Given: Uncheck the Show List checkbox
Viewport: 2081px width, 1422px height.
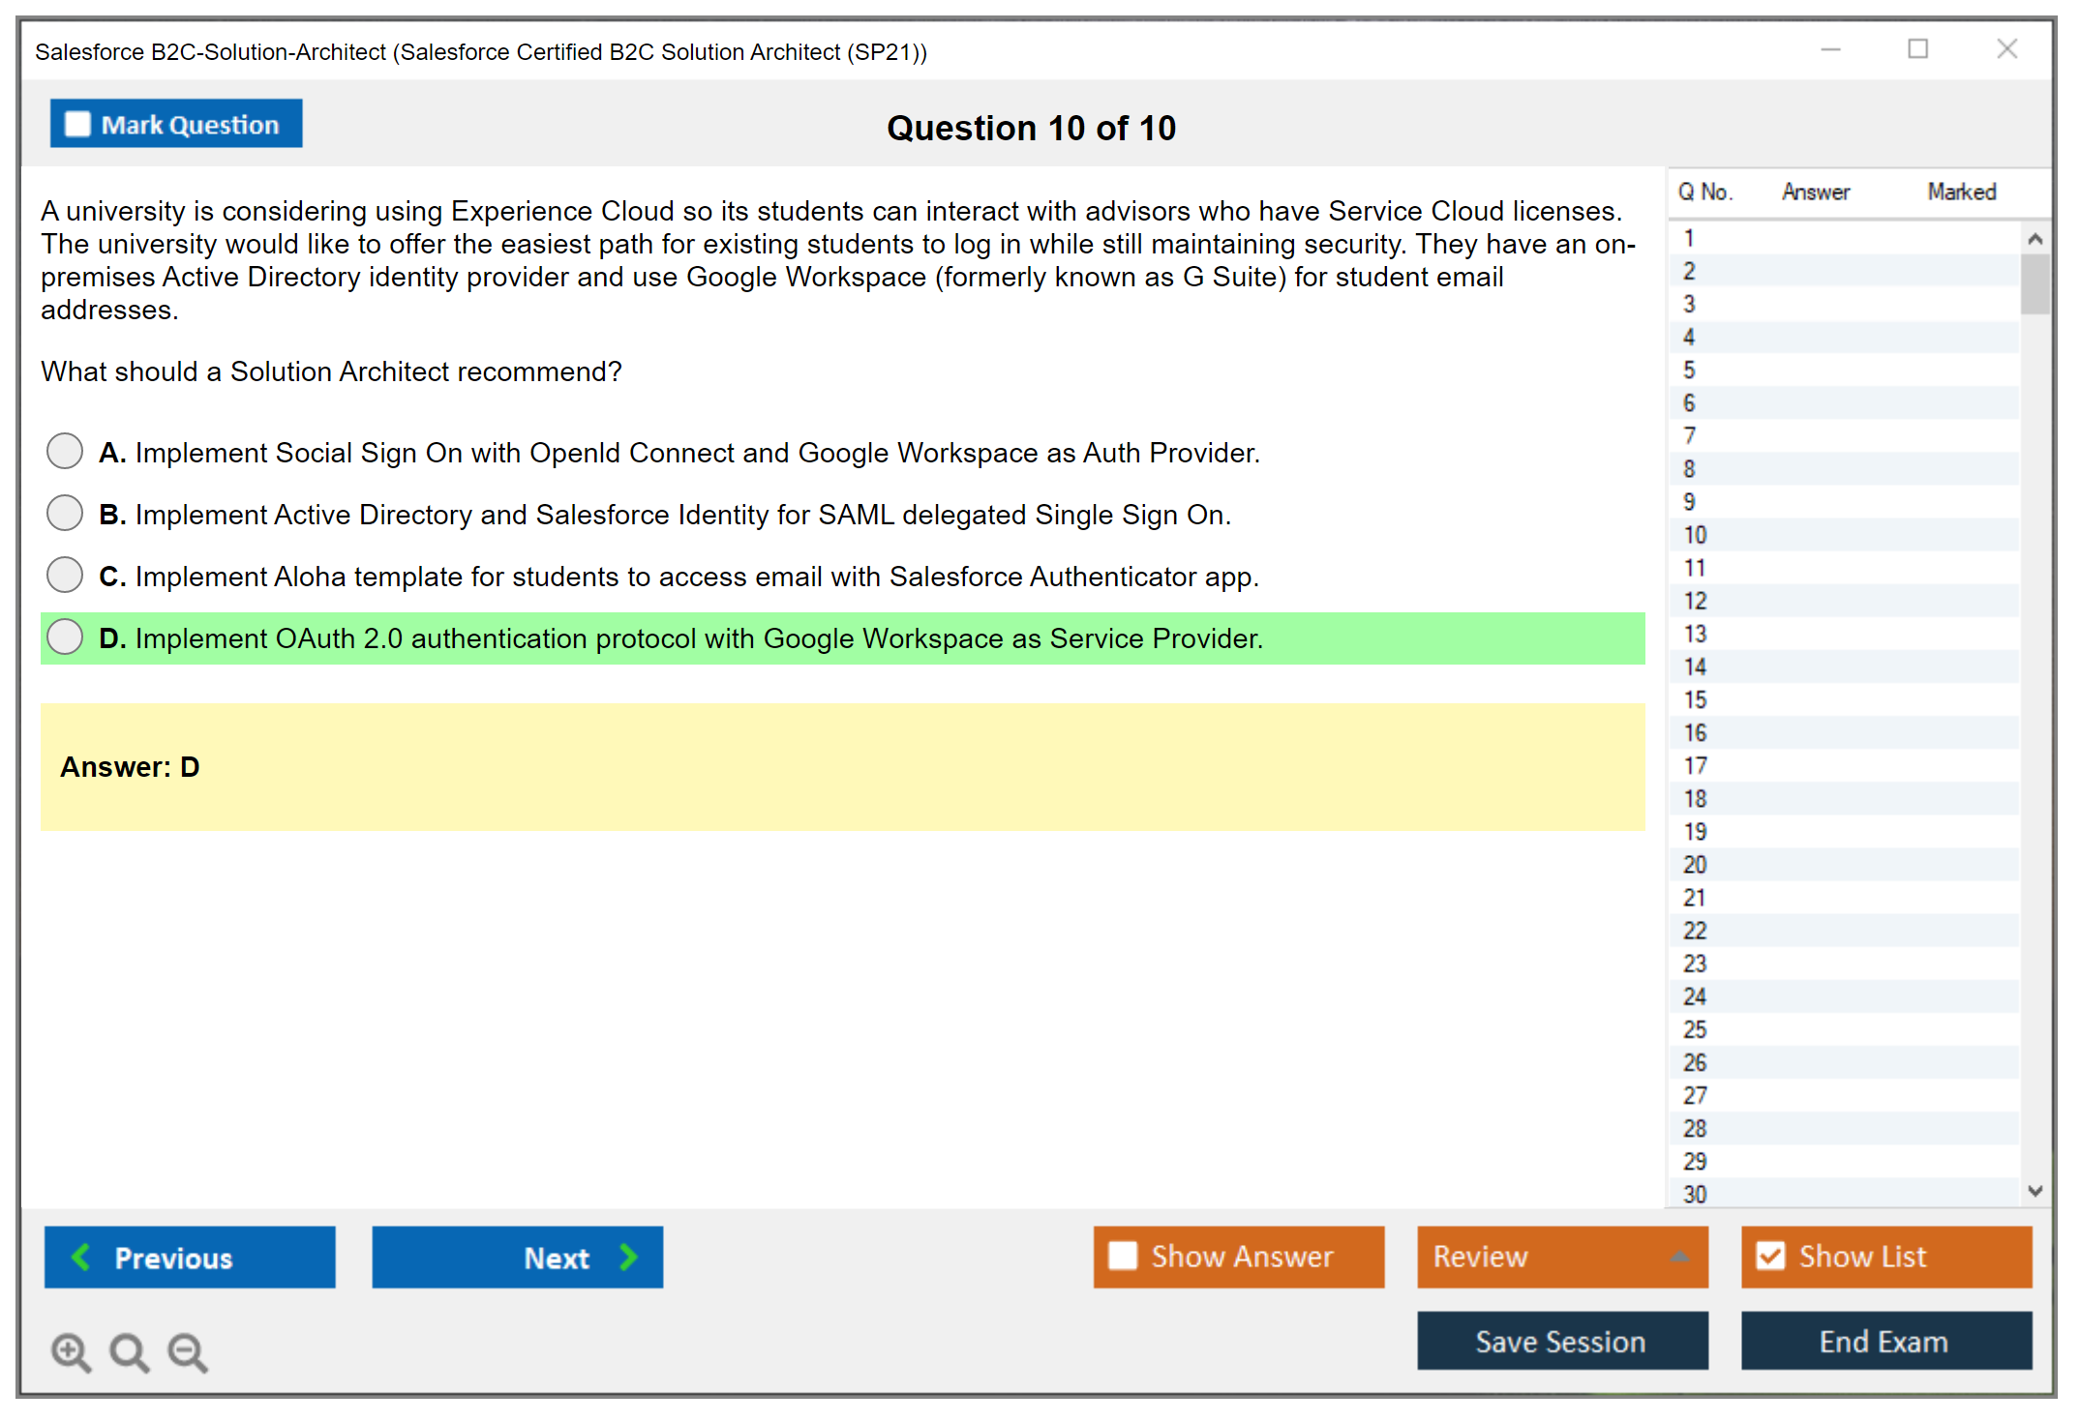Looking at the screenshot, I should [1770, 1256].
